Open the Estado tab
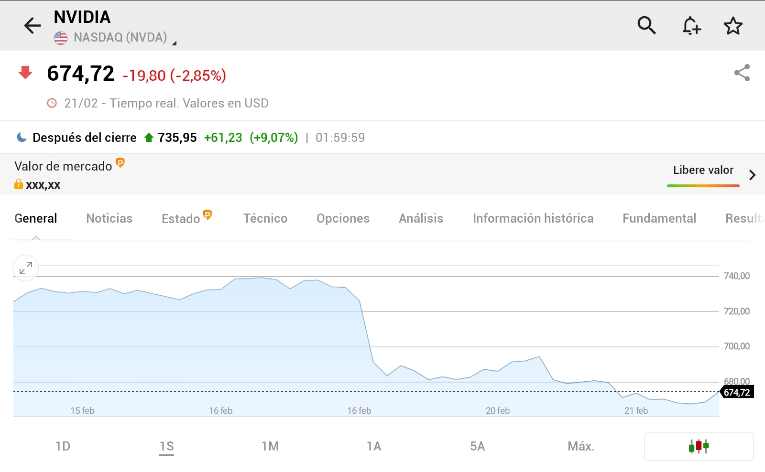Image resolution: width=765 pixels, height=472 pixels. 181,219
